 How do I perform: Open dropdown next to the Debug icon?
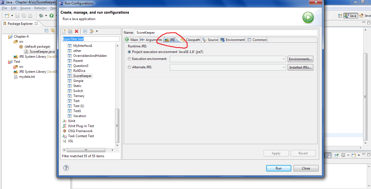(x=46, y=16)
